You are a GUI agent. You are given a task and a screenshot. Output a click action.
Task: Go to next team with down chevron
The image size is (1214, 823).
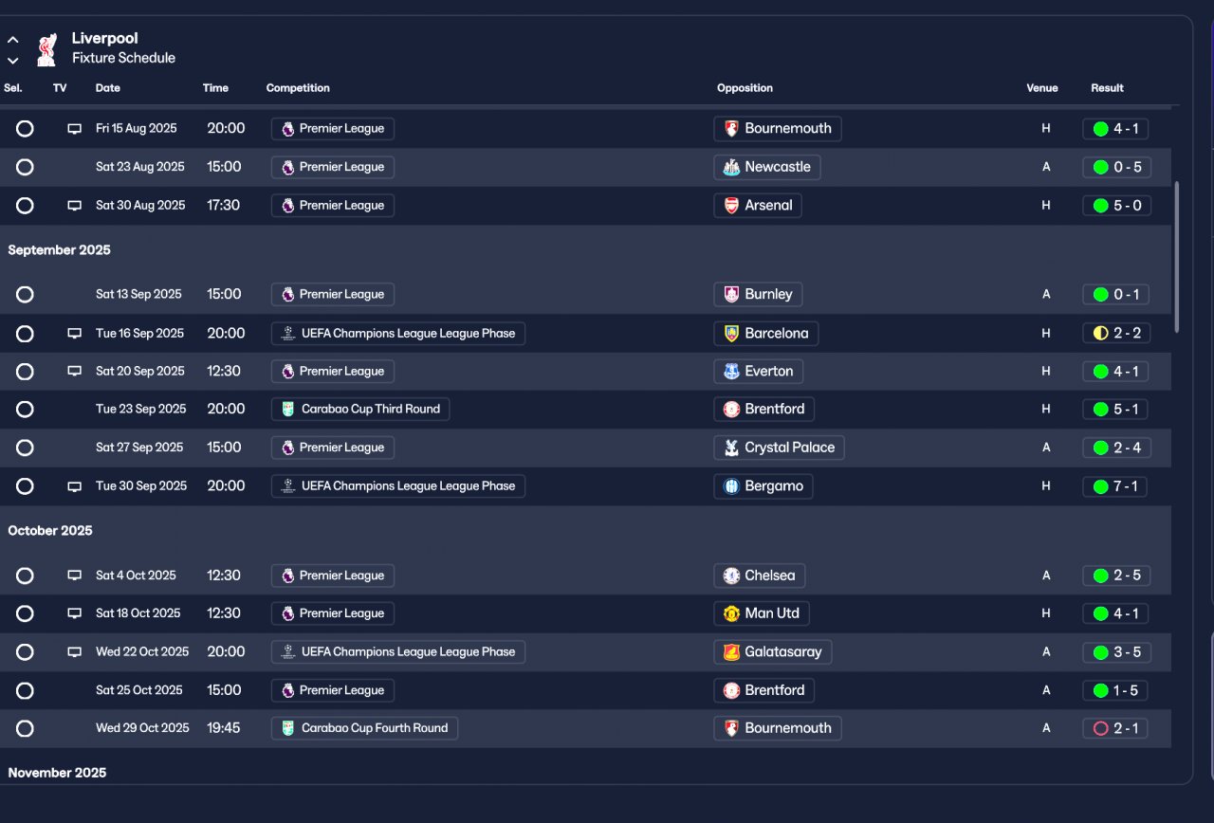(13, 61)
